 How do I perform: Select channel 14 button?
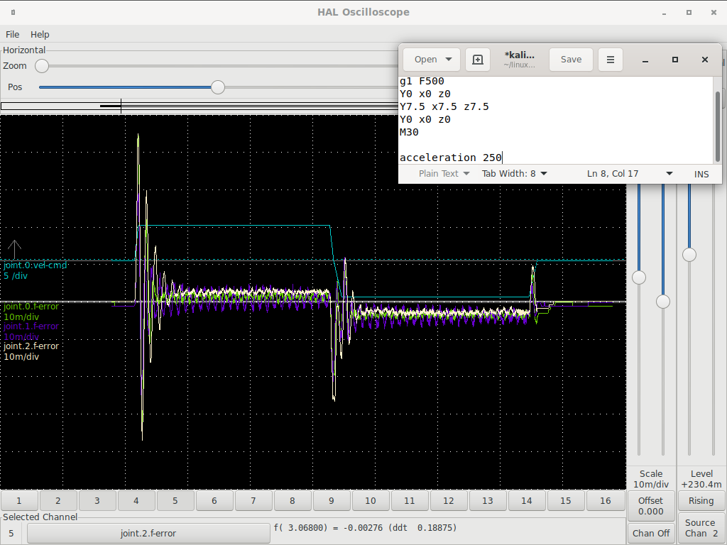click(527, 500)
